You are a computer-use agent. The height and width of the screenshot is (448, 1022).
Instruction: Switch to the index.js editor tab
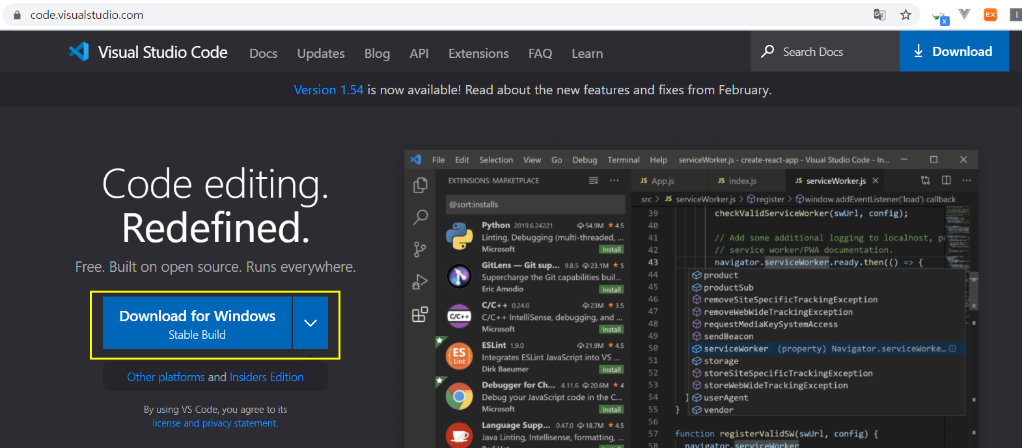[x=738, y=181]
